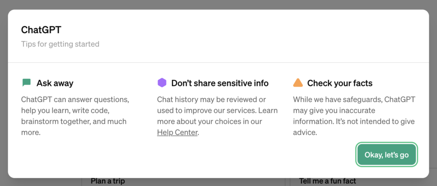
Task: Choose the Plan a trip suggestion
Action: coord(108,181)
